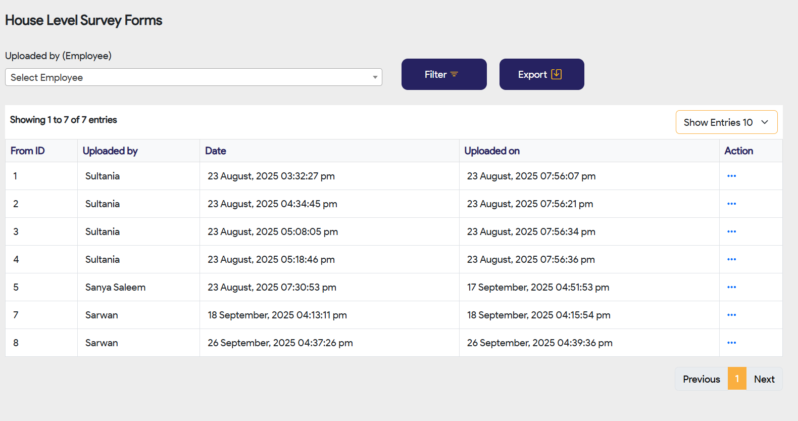Sort by the From ID column header
This screenshot has height=421, width=798.
28,151
